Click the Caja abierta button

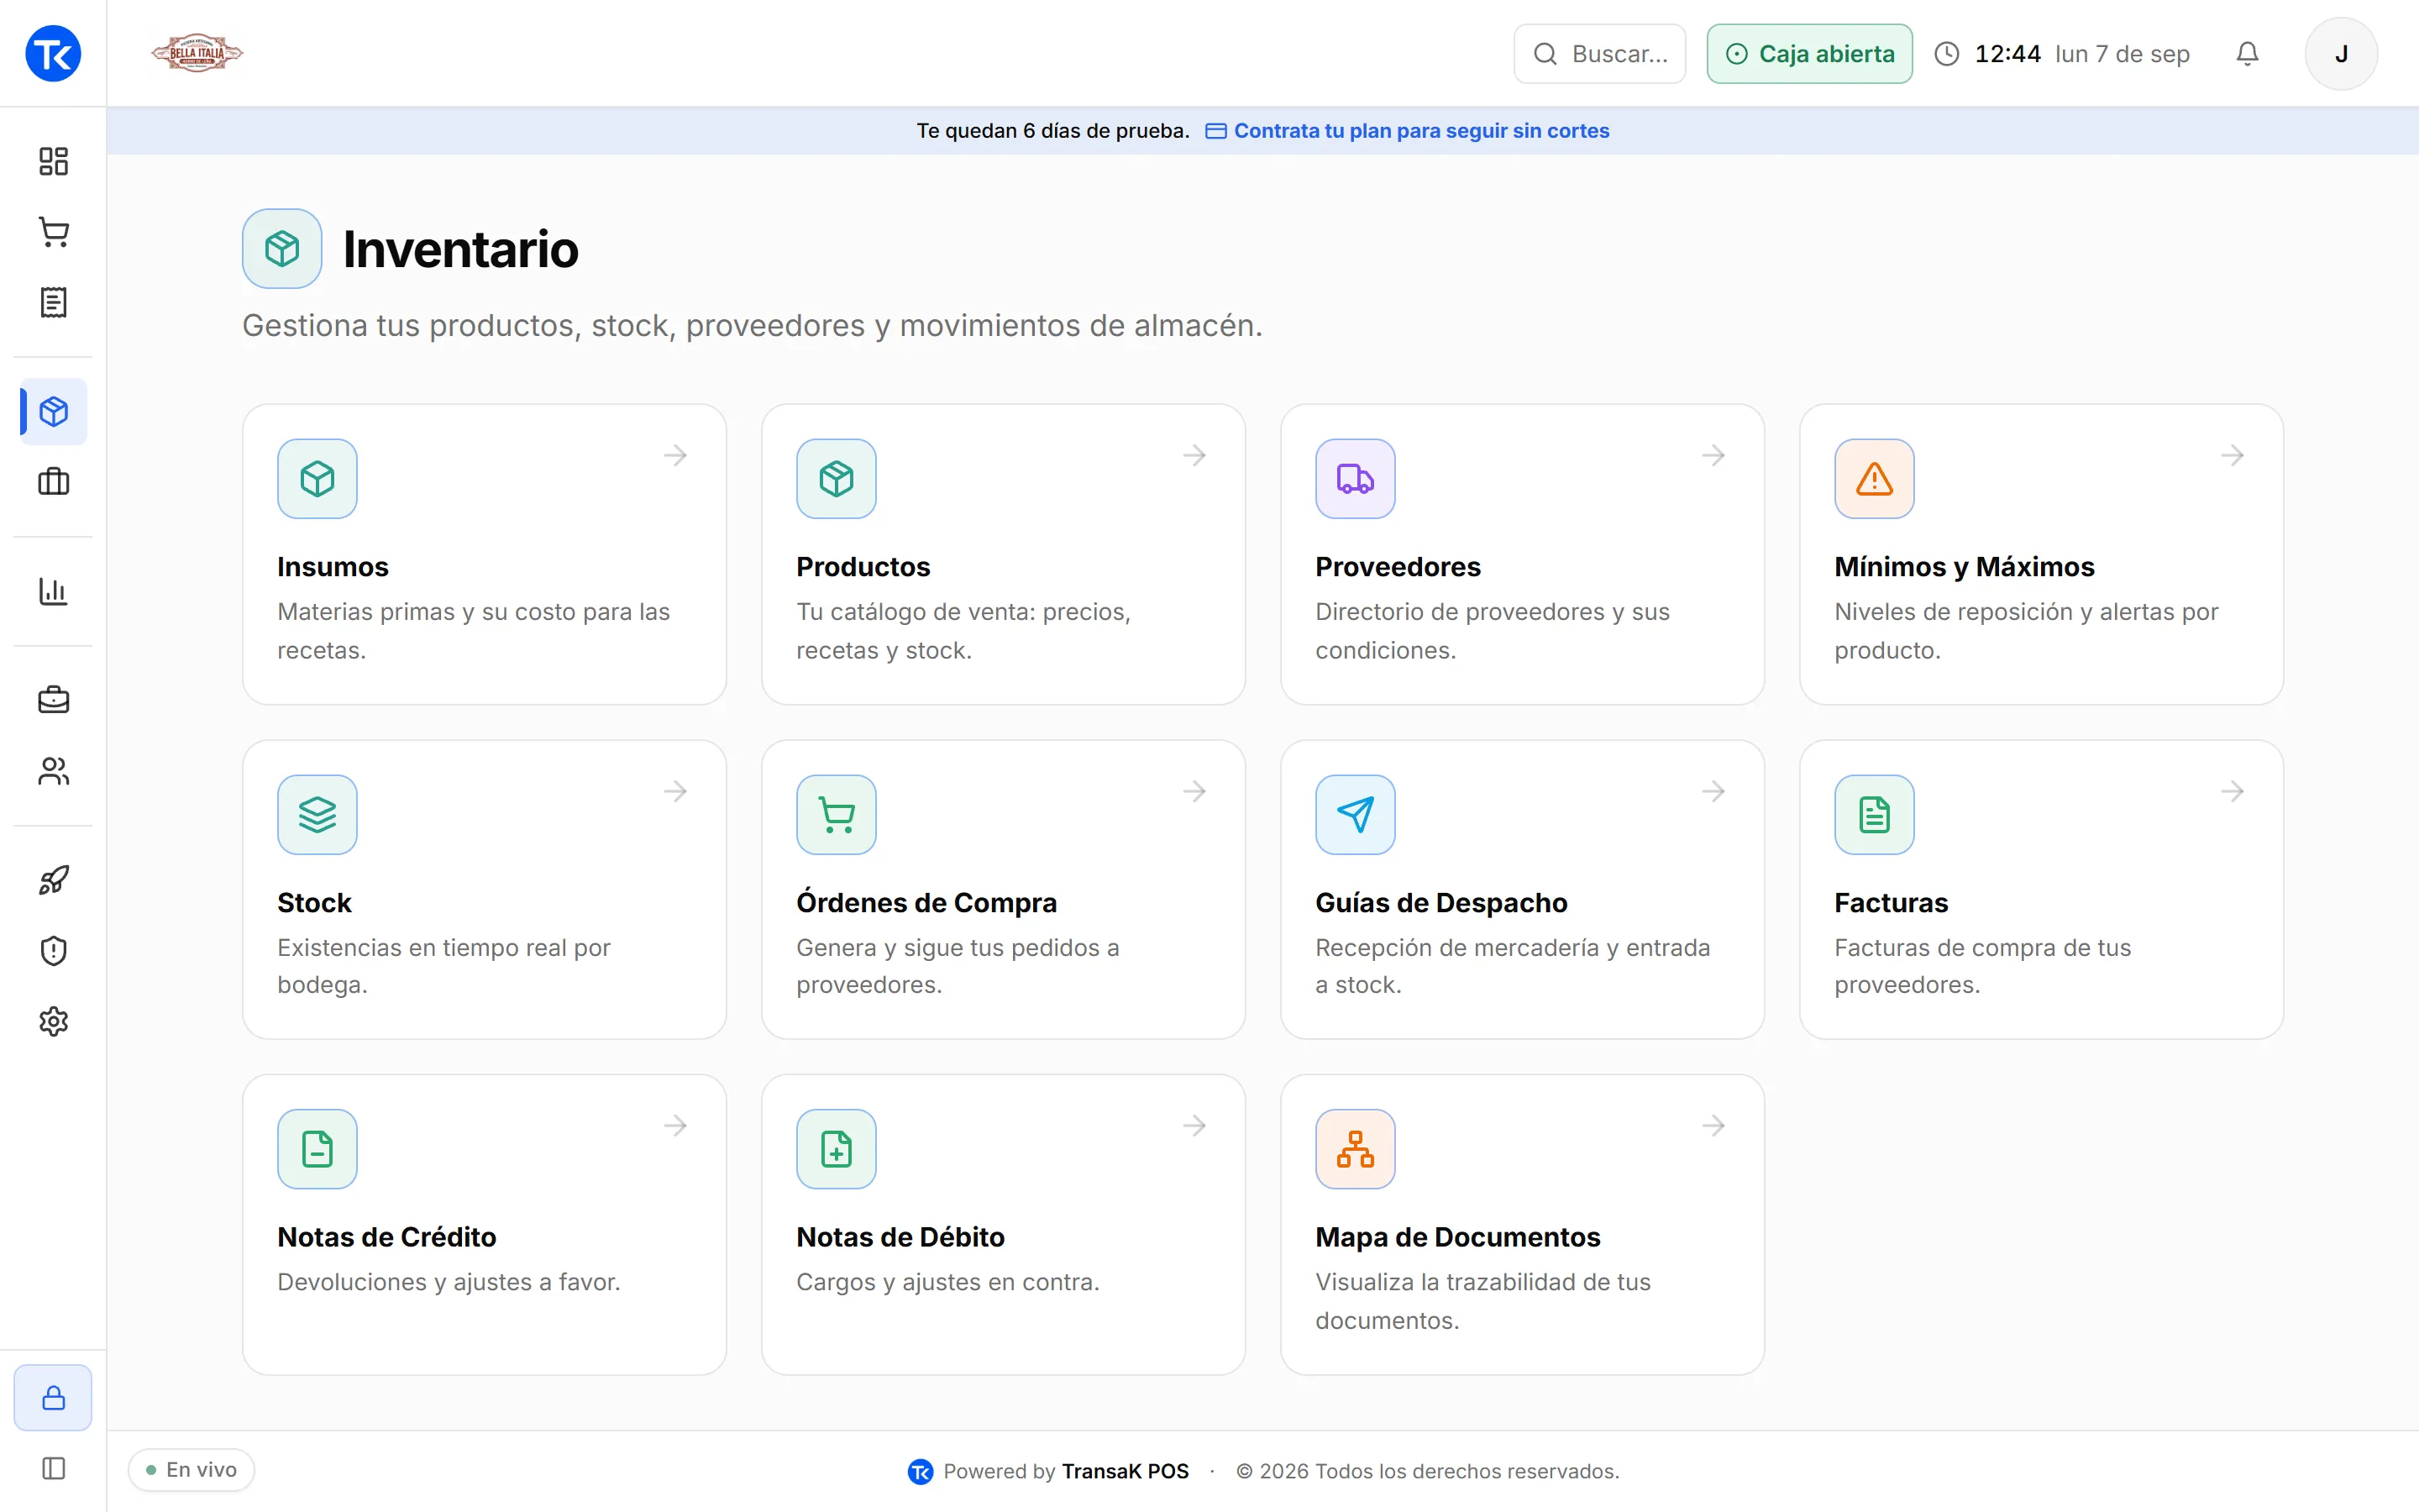click(1809, 54)
